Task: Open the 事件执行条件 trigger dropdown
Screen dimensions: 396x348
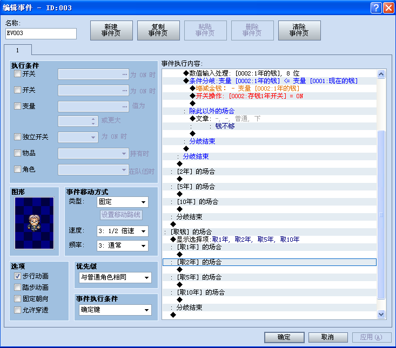Action: click(115, 310)
